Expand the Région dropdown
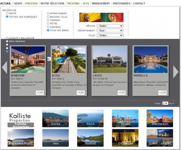This screenshot has width=181, height=150. tap(110, 26)
